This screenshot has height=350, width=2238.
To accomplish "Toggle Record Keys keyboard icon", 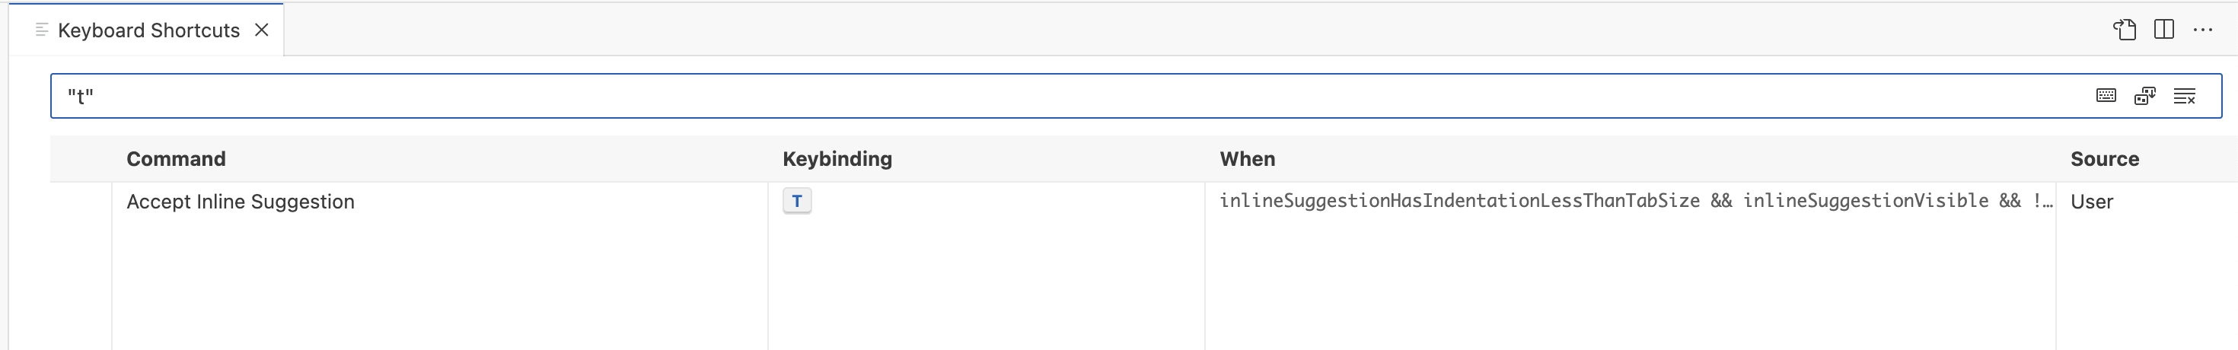I will (2106, 96).
